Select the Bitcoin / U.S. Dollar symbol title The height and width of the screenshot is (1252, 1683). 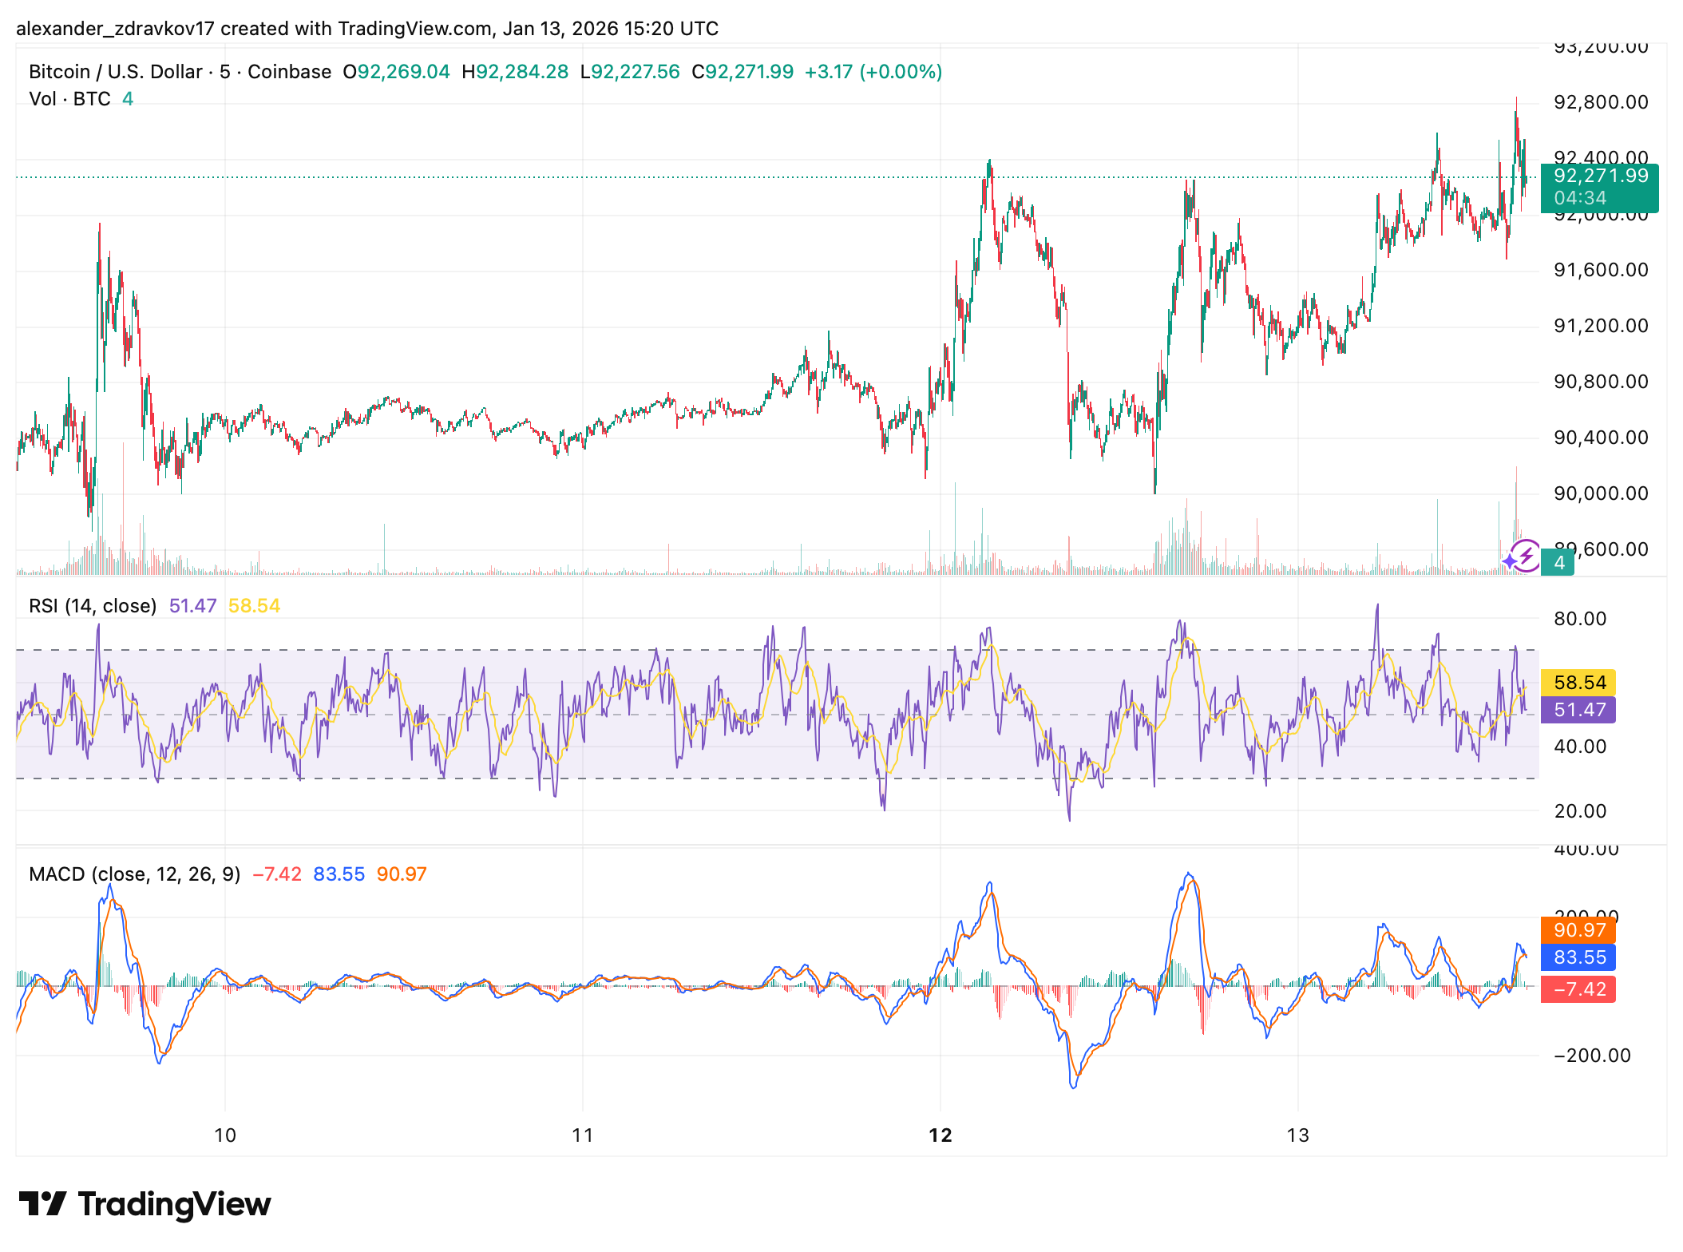coord(116,72)
